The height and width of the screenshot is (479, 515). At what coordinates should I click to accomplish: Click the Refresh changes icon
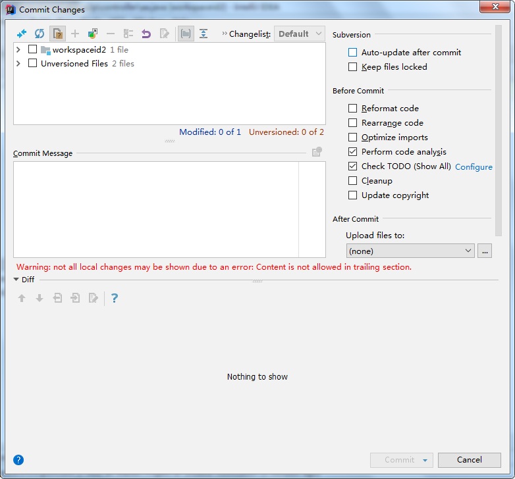pos(40,34)
